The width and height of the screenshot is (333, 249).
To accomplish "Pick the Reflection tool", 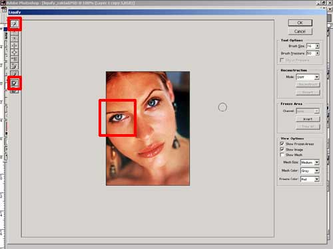I will point(15,66).
